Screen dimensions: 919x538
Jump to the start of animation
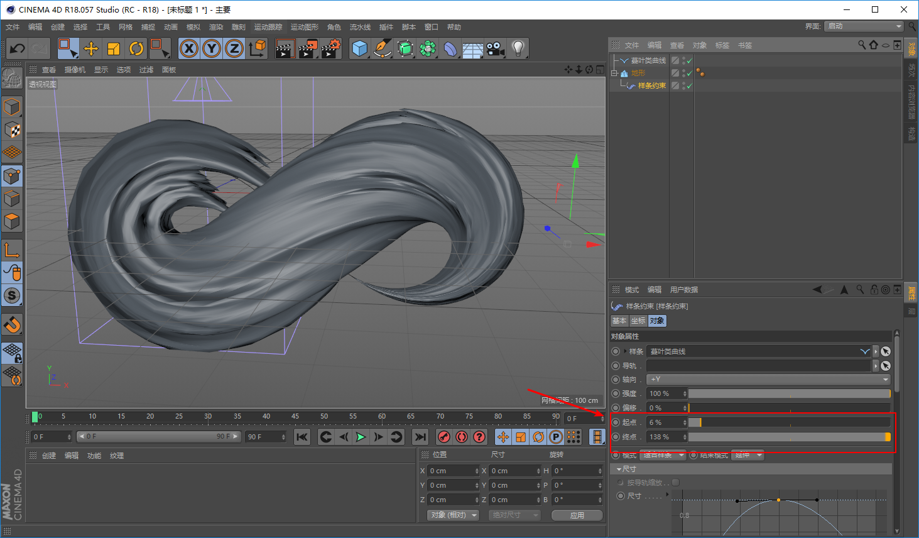pyautogui.click(x=302, y=437)
